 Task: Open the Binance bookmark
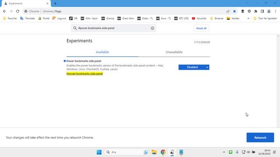click(217, 18)
